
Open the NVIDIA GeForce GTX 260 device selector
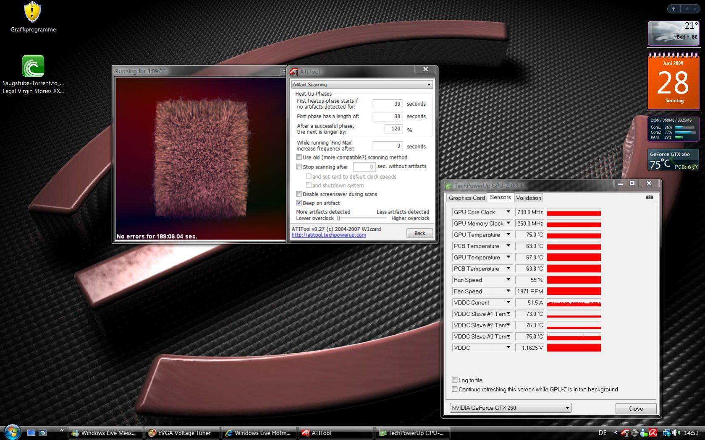point(510,408)
